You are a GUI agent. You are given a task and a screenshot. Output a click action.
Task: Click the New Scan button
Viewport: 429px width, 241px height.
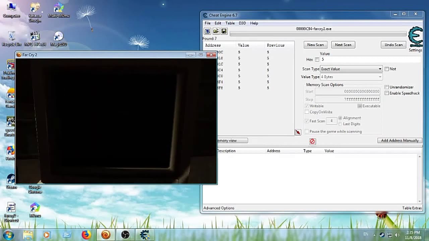(x=315, y=45)
